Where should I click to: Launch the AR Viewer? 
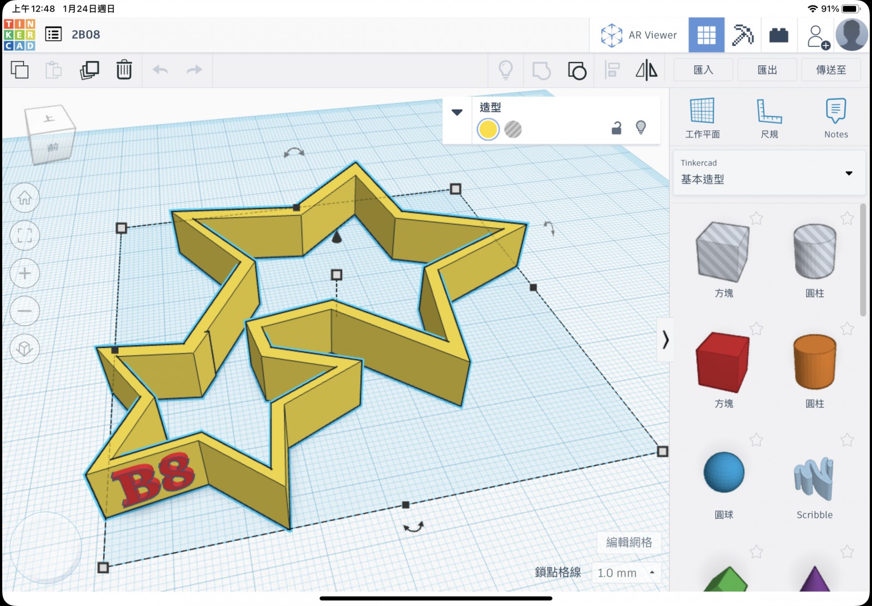639,35
